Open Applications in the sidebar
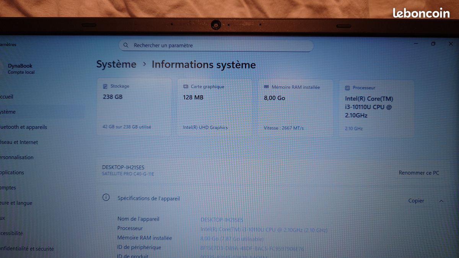 tap(12, 172)
